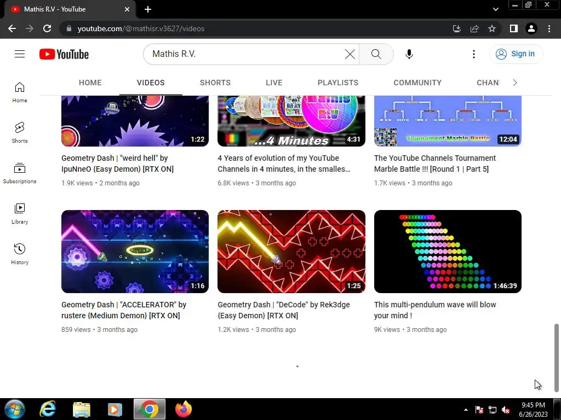Show hidden tray icons arrow

click(466, 410)
